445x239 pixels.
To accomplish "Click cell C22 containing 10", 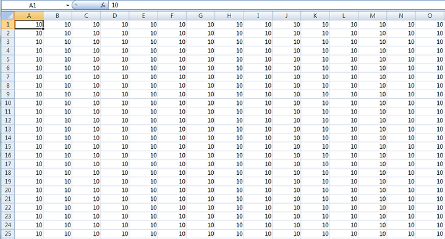I will (87, 208).
